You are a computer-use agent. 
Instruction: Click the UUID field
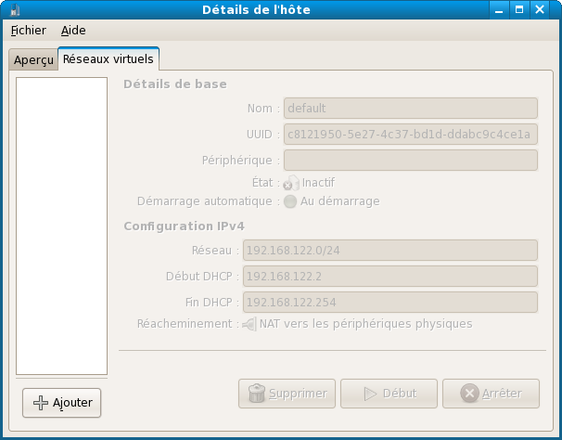411,135
